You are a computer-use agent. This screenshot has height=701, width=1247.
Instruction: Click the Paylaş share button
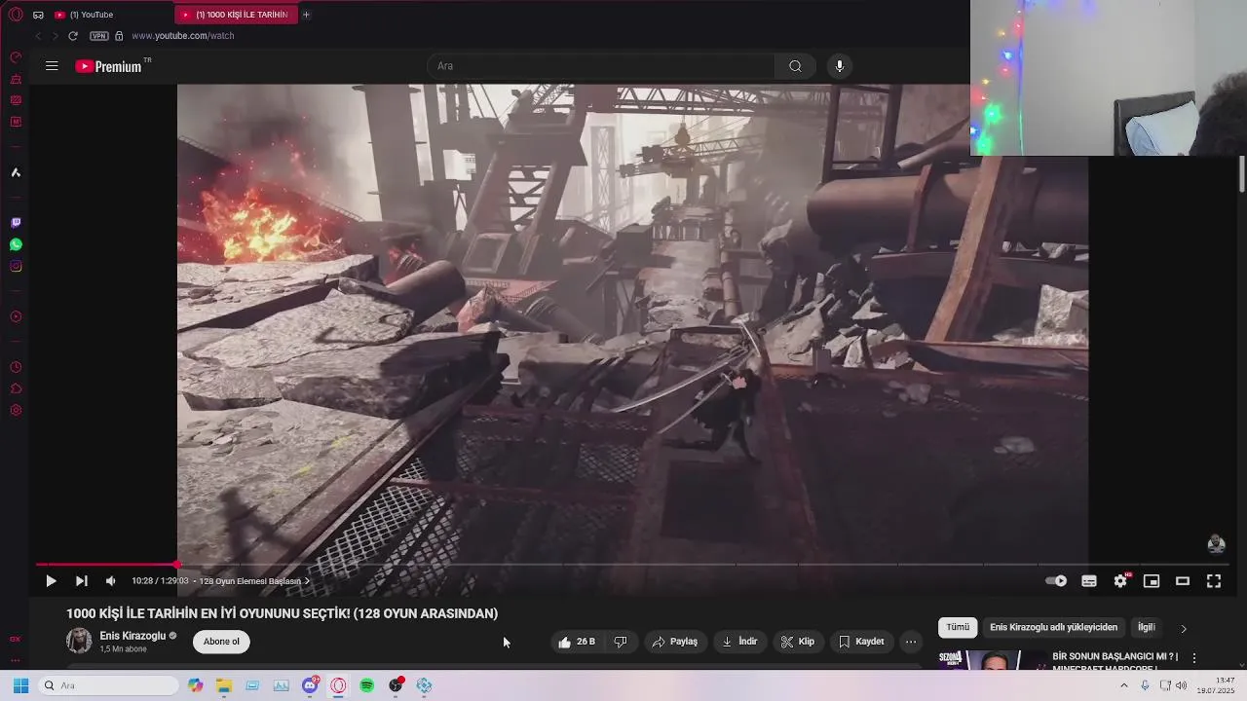(675, 642)
